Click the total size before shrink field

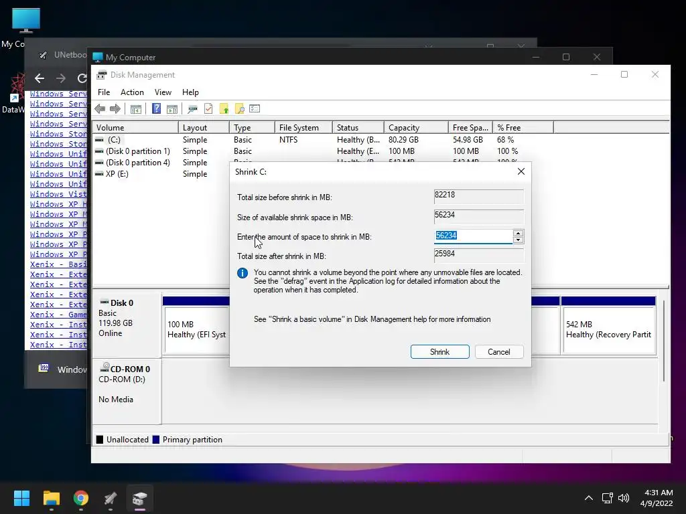tap(478, 196)
